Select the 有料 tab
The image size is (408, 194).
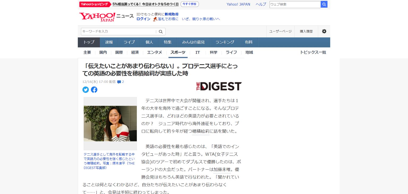[x=249, y=42]
